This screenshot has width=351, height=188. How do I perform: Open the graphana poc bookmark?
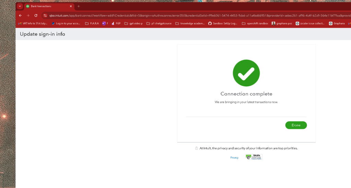pyautogui.click(x=282, y=24)
